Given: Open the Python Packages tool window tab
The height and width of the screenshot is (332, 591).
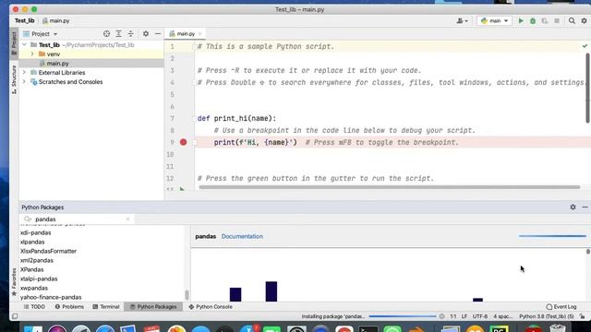Looking at the screenshot, I should point(153,307).
